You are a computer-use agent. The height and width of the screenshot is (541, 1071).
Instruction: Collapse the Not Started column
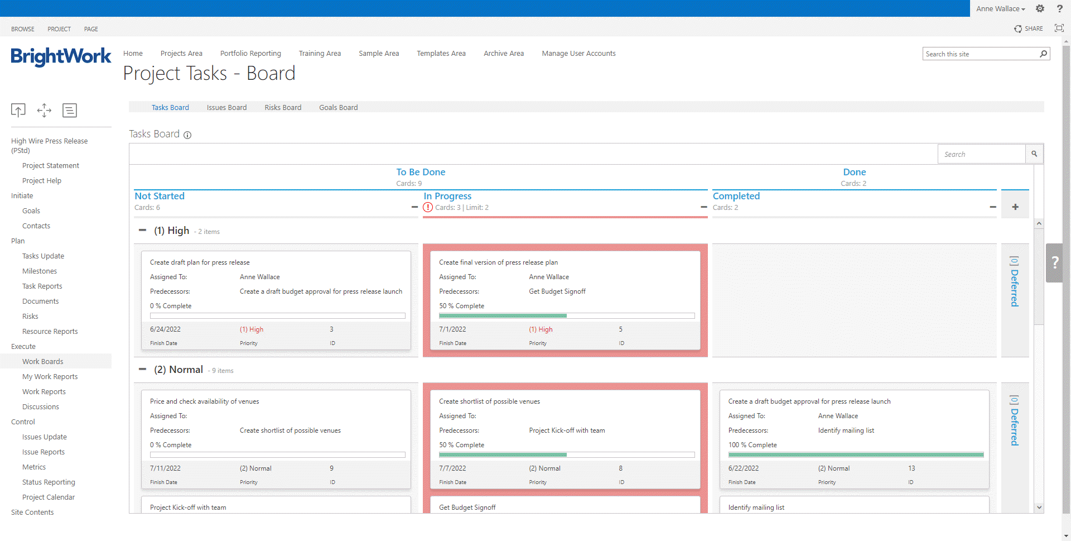414,207
